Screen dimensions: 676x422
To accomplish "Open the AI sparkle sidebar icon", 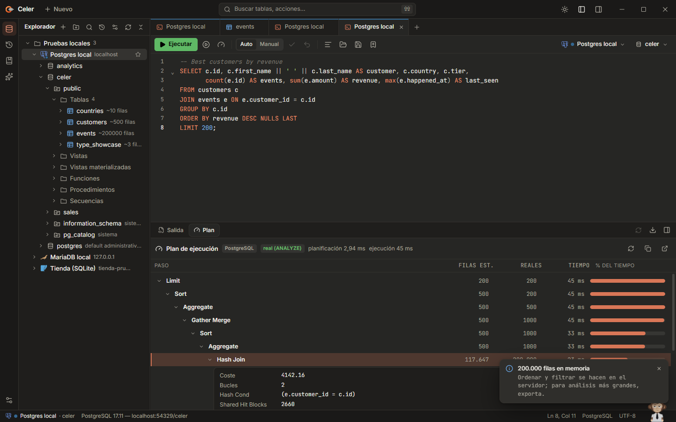I will pos(9,77).
